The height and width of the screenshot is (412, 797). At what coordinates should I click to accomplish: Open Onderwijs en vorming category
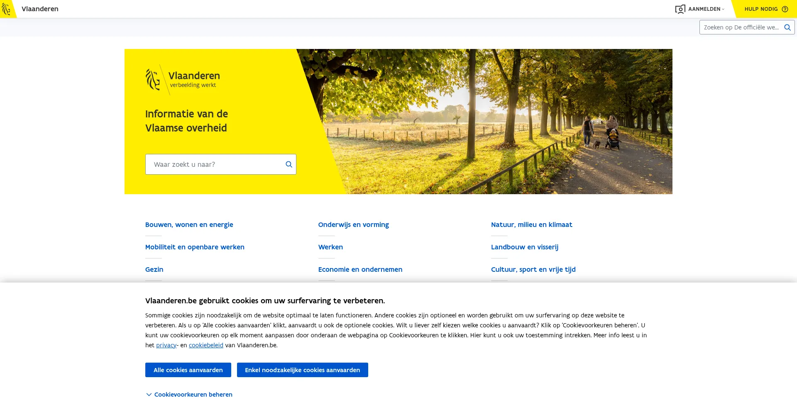pyautogui.click(x=353, y=224)
